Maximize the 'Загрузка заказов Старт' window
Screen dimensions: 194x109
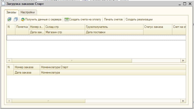coord(185,4)
